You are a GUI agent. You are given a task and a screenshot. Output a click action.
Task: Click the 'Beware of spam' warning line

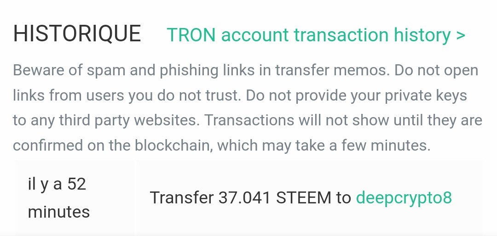pyautogui.click(x=245, y=71)
